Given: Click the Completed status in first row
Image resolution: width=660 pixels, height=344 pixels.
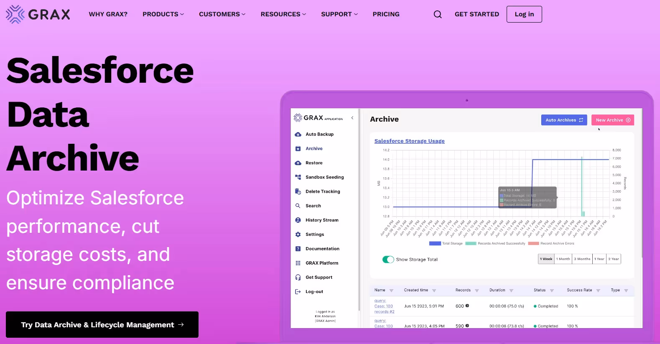Looking at the screenshot, I should pos(546,306).
